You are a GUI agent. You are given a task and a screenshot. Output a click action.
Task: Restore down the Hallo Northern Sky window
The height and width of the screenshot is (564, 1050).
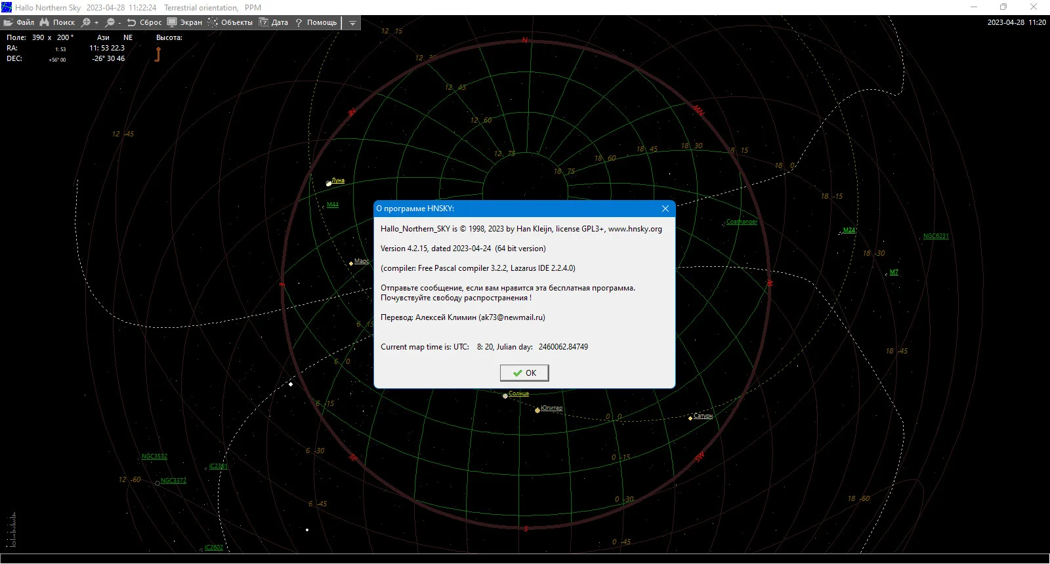pos(1003,7)
